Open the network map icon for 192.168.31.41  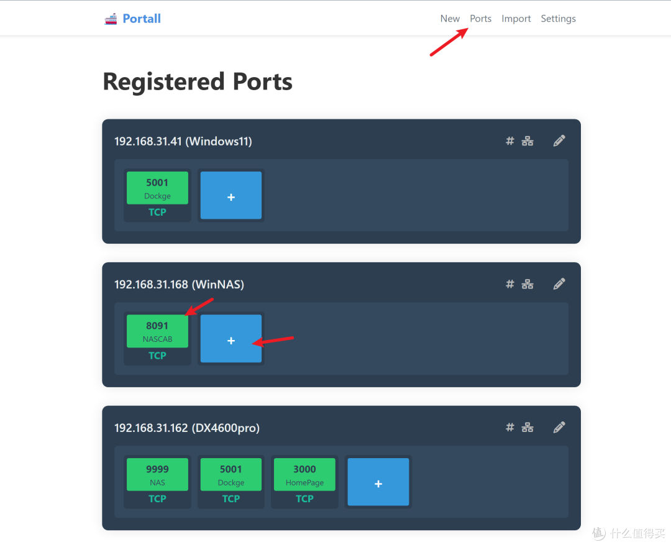[x=527, y=140]
